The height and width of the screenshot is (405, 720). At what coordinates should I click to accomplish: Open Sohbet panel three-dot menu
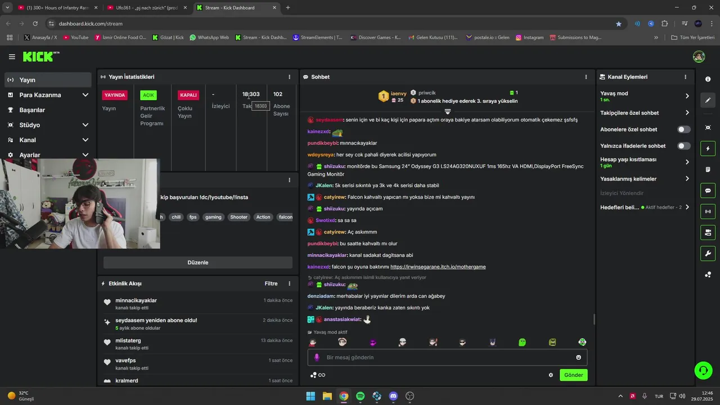586,77
